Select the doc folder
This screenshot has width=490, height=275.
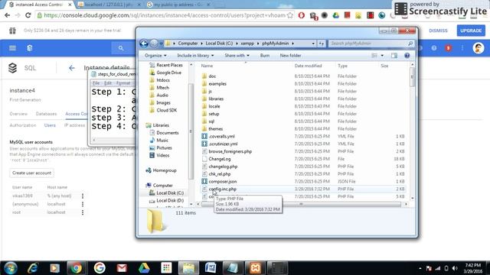[212, 76]
